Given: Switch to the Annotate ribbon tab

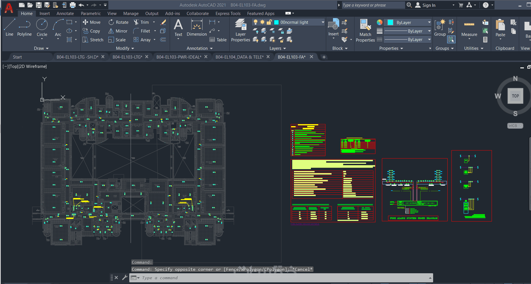Looking at the screenshot, I should click(65, 14).
